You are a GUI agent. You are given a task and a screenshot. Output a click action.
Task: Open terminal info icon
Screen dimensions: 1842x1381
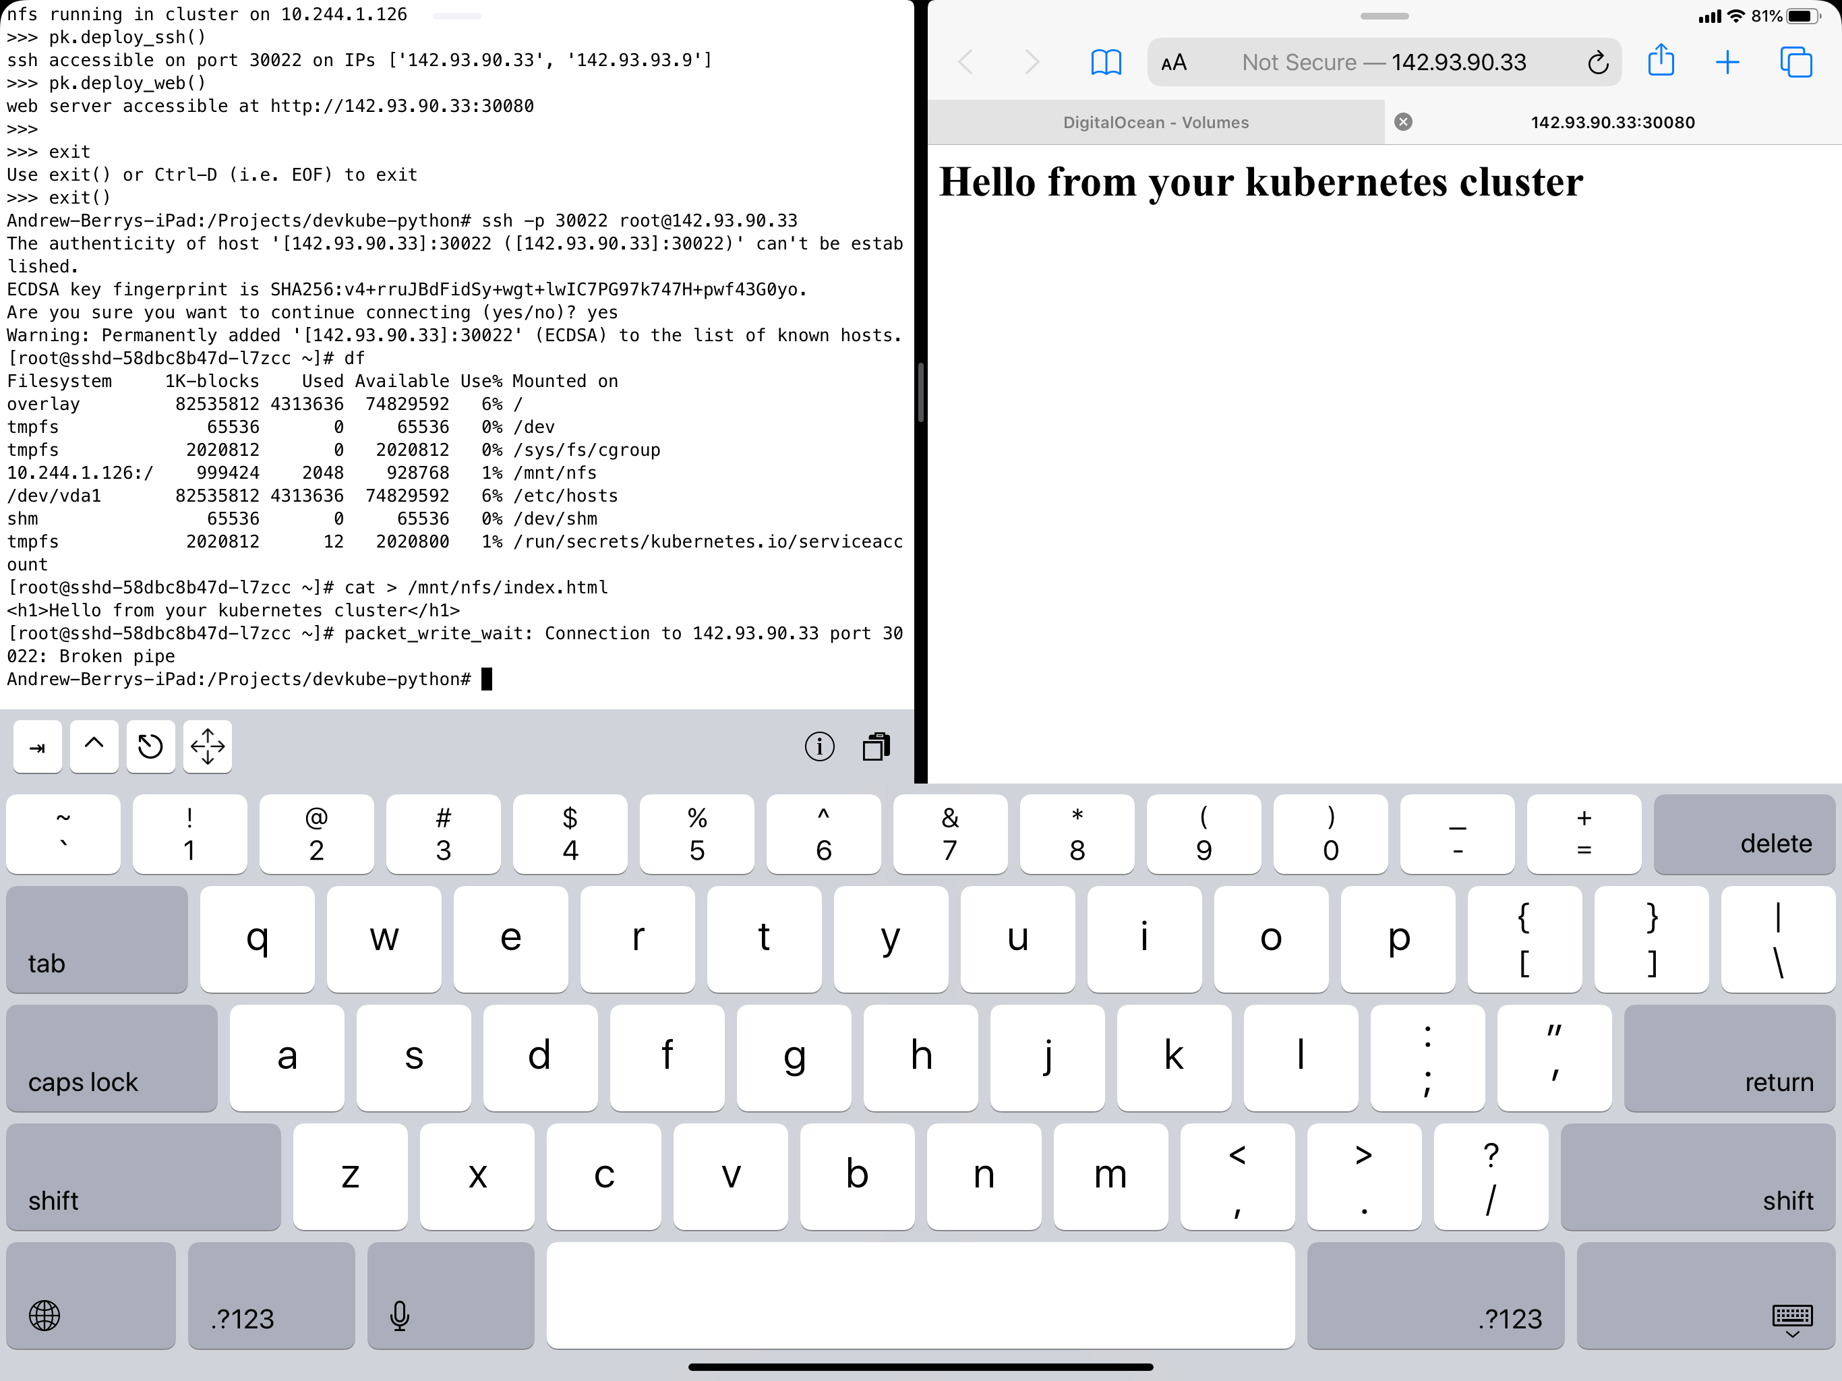[x=819, y=746]
